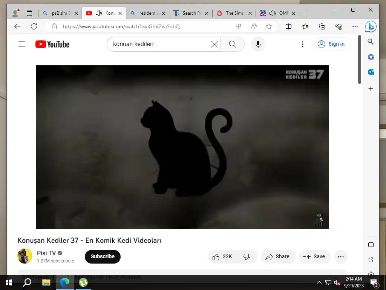The width and height of the screenshot is (386, 290).
Task: Add a sidebar app with plus icon
Action: click(371, 88)
